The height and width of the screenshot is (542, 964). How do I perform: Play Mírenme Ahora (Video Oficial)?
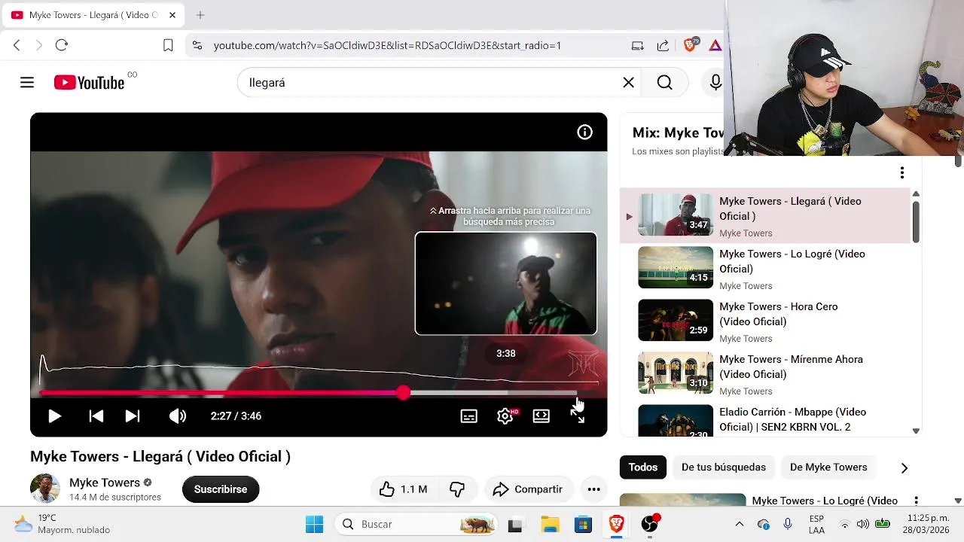(765, 373)
